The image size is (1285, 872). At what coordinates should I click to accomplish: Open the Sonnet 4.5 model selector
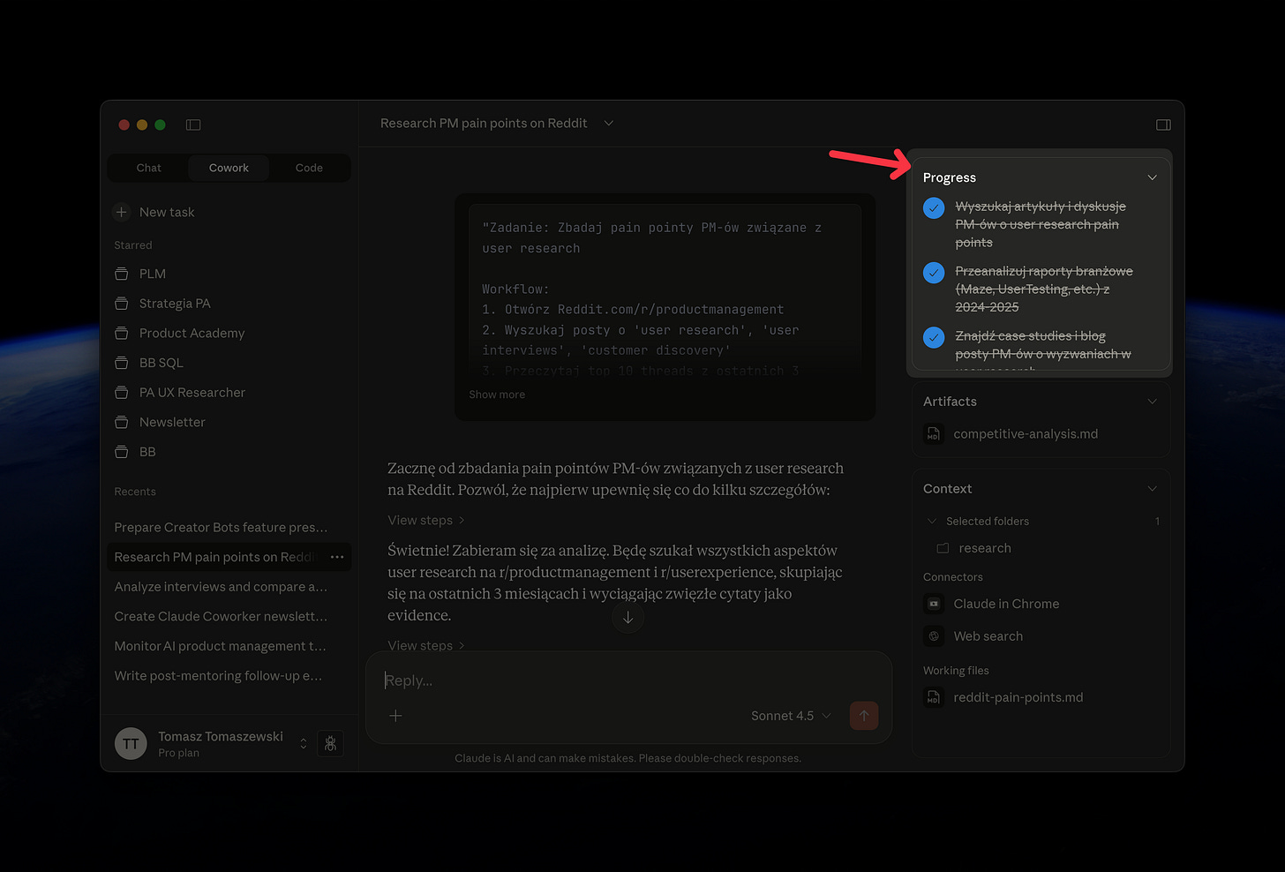pyautogui.click(x=791, y=716)
